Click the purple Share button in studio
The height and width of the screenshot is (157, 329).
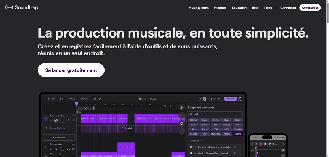(231, 99)
